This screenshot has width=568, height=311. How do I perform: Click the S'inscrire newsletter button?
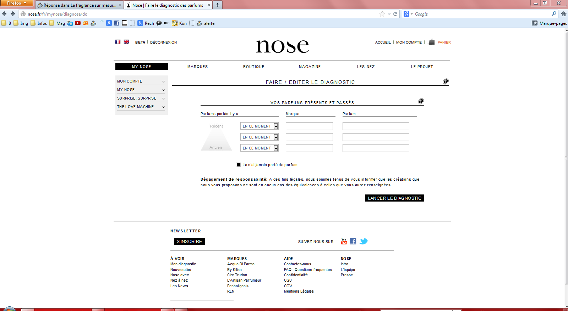[x=189, y=241]
